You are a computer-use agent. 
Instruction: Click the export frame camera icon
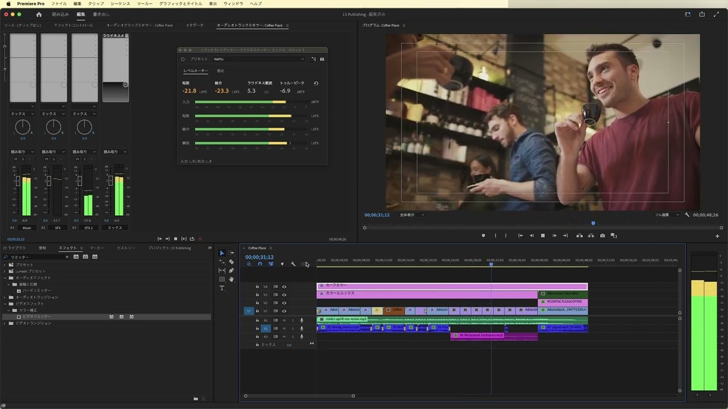pyautogui.click(x=602, y=236)
